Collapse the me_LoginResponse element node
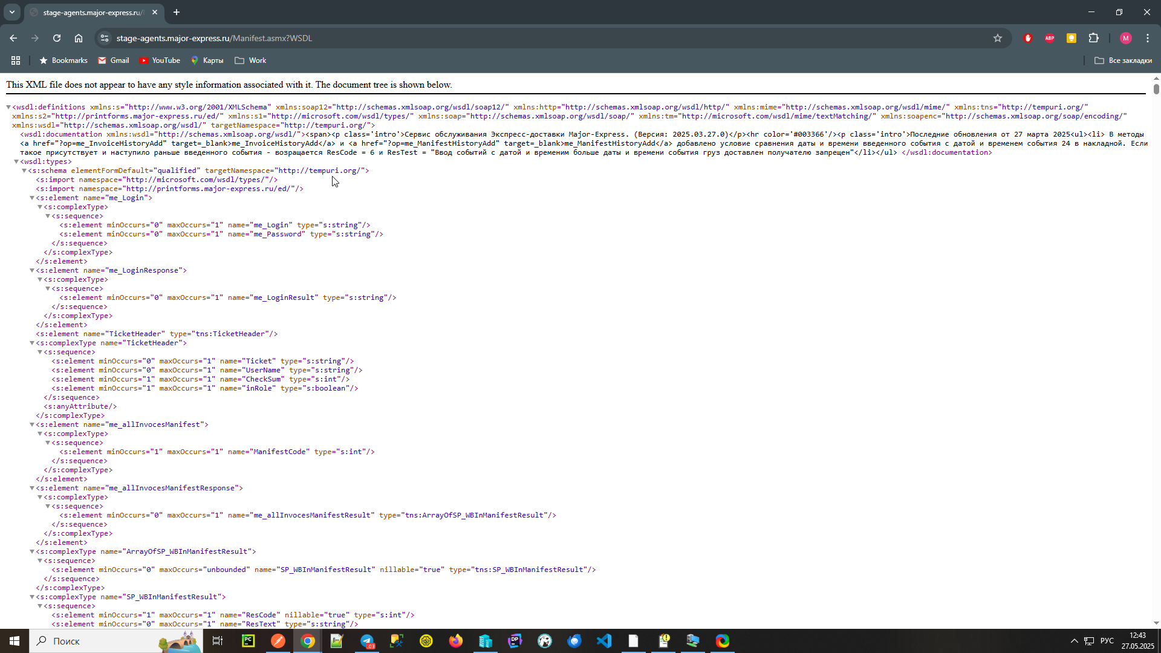 [x=32, y=270]
